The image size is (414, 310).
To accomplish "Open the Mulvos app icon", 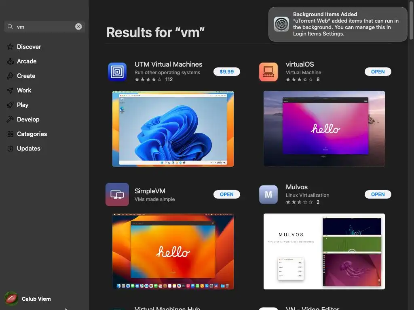I will 268,195.
